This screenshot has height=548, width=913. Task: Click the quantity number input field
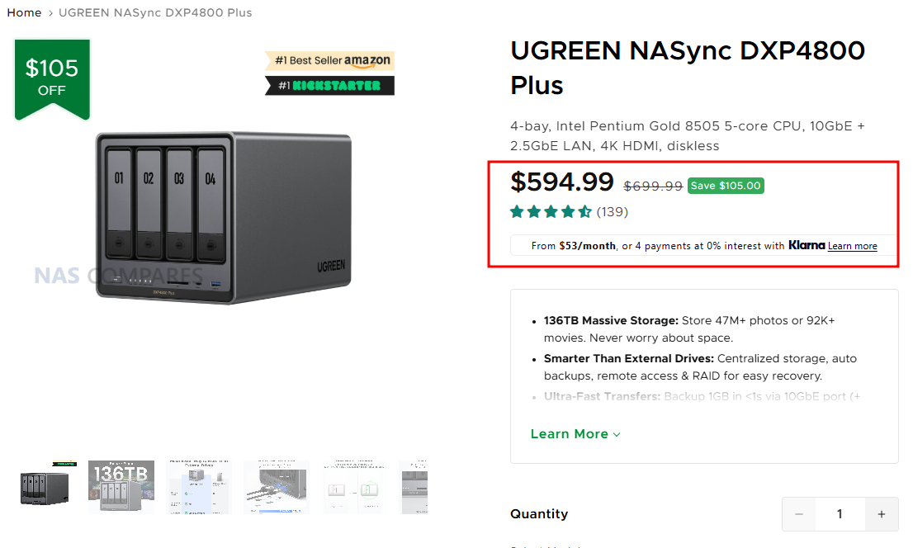click(x=840, y=514)
